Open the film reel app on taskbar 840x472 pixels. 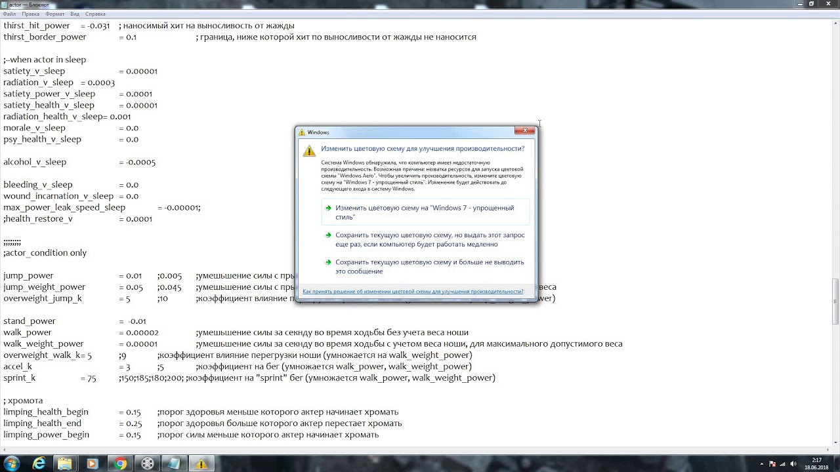(x=147, y=463)
